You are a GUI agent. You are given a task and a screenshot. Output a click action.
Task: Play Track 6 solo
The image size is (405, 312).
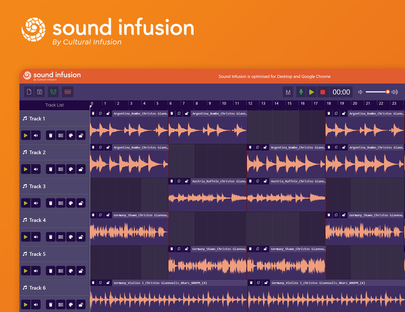click(26, 305)
